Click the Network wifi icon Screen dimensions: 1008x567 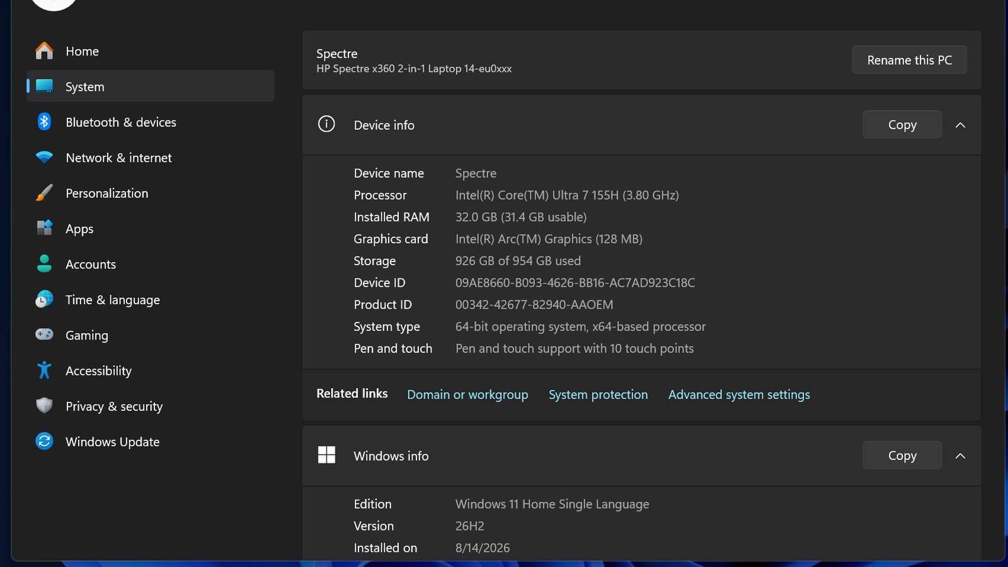[44, 157]
